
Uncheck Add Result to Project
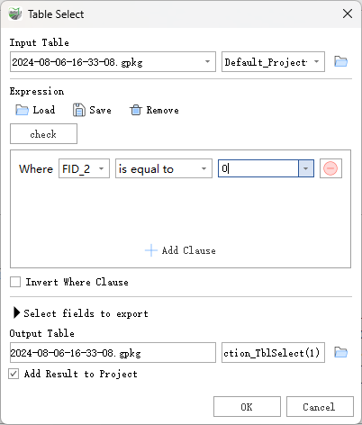[14, 374]
